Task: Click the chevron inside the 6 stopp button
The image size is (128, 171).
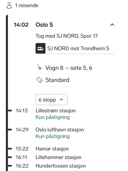Action: coord(61,100)
